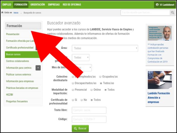This screenshot has width=177, height=133.
Task: Select 'No' for Certificado de profesionalidad
Action: click(82, 100)
